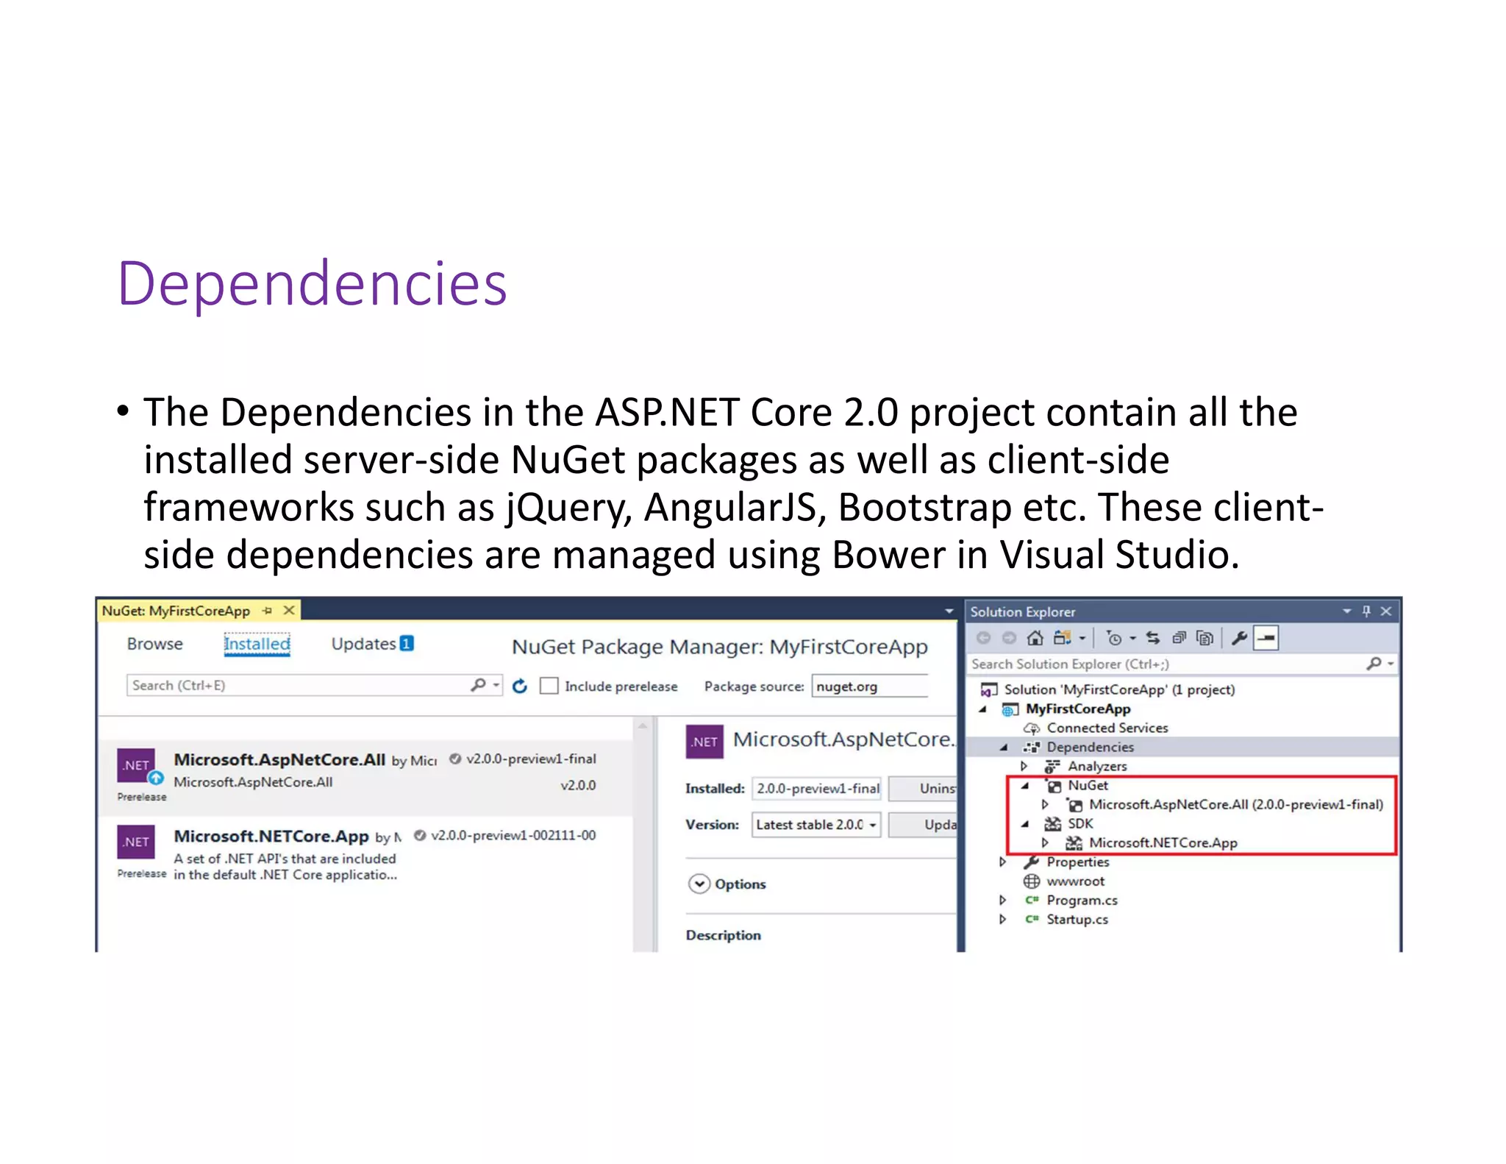Expand the Options section chevron
Viewport: 1506px width, 1164px height.
click(x=699, y=884)
